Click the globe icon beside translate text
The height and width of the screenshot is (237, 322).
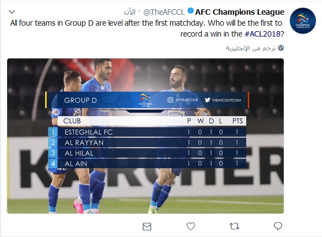pos(280,48)
